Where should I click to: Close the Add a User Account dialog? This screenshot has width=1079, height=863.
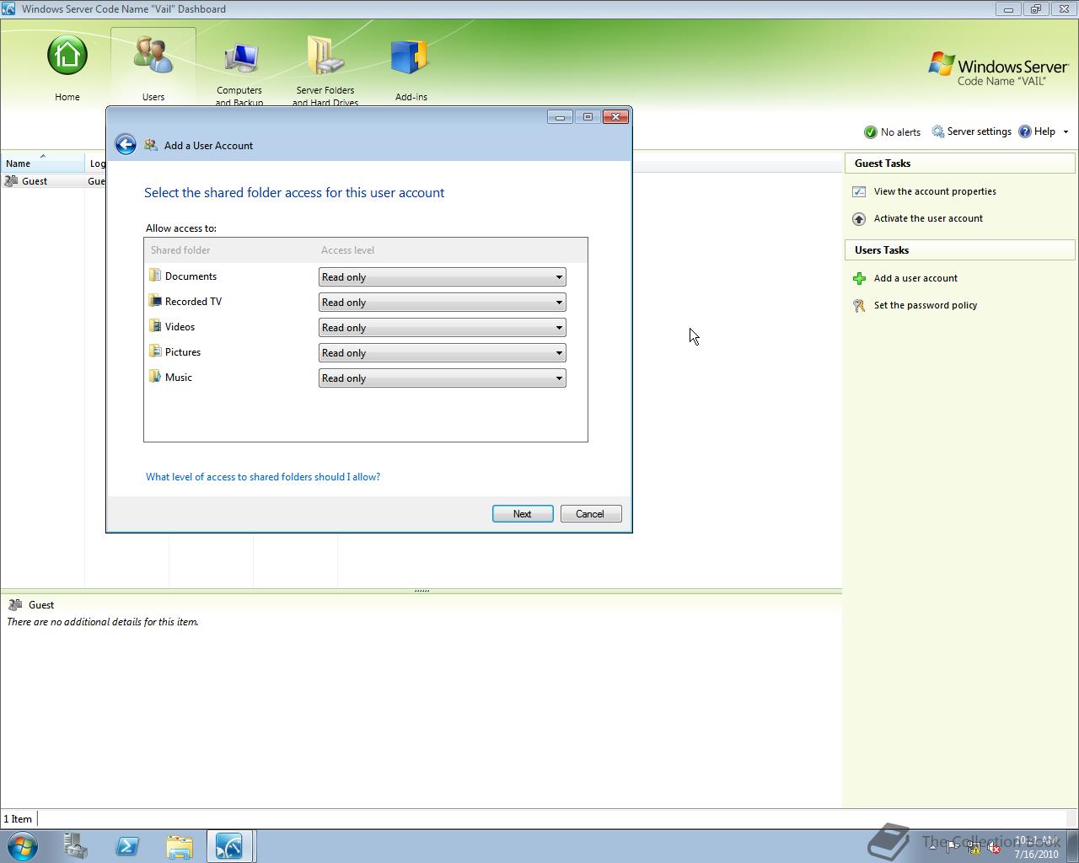pyautogui.click(x=615, y=117)
